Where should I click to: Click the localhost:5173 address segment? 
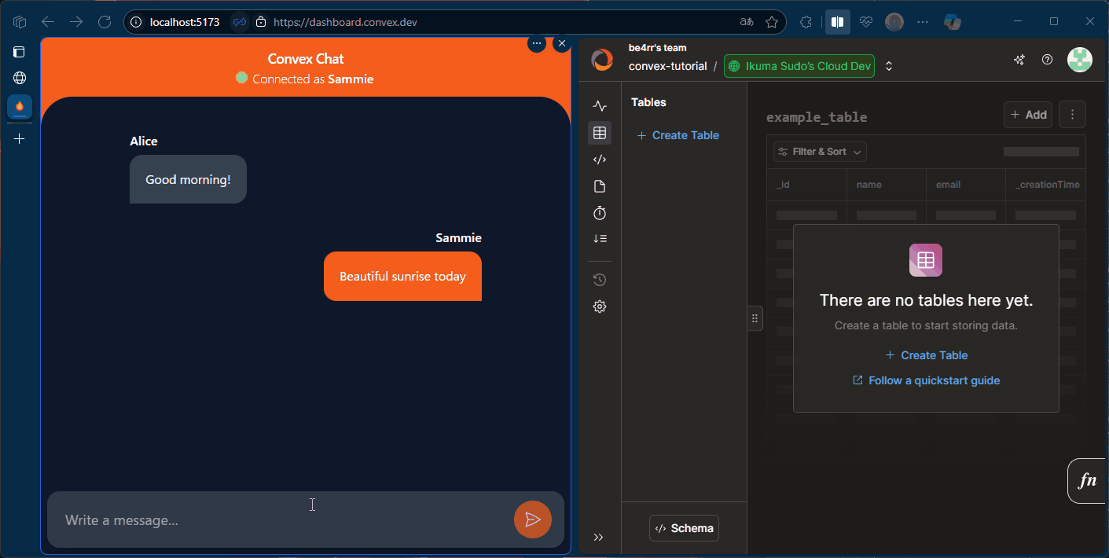(x=185, y=22)
